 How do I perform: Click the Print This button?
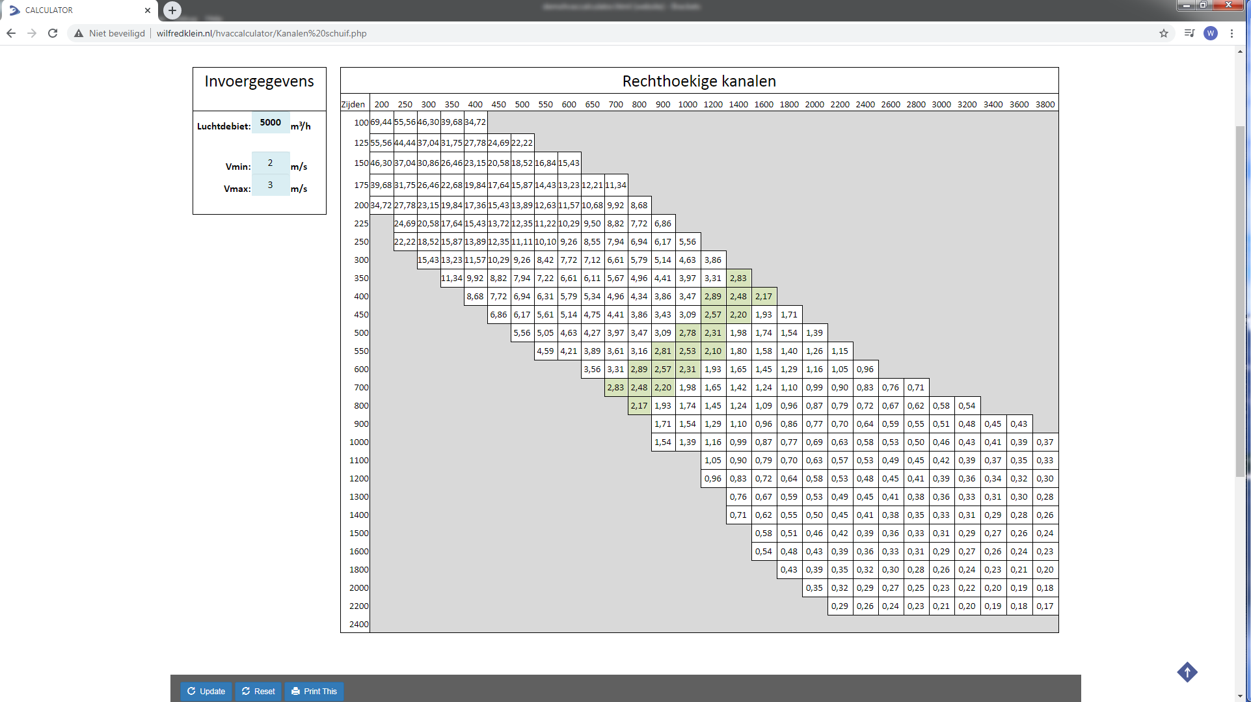[314, 691]
